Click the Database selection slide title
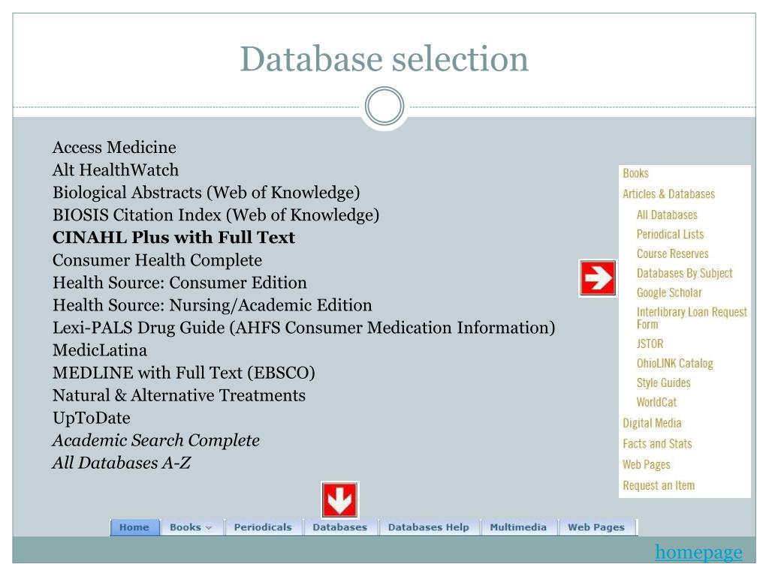This screenshot has height=576, width=769. pyautogui.click(x=384, y=58)
